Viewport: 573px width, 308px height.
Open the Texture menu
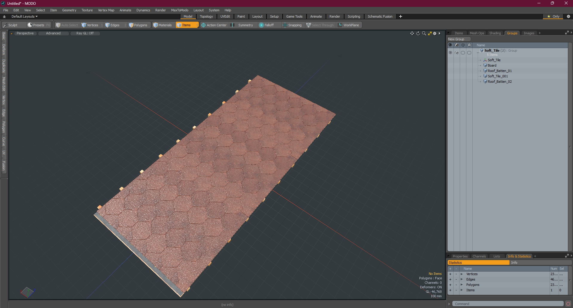pyautogui.click(x=87, y=10)
